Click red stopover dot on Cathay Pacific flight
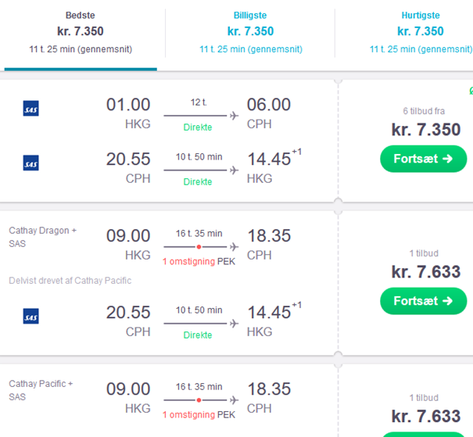Viewport: 473px width, 437px height. coord(199,400)
